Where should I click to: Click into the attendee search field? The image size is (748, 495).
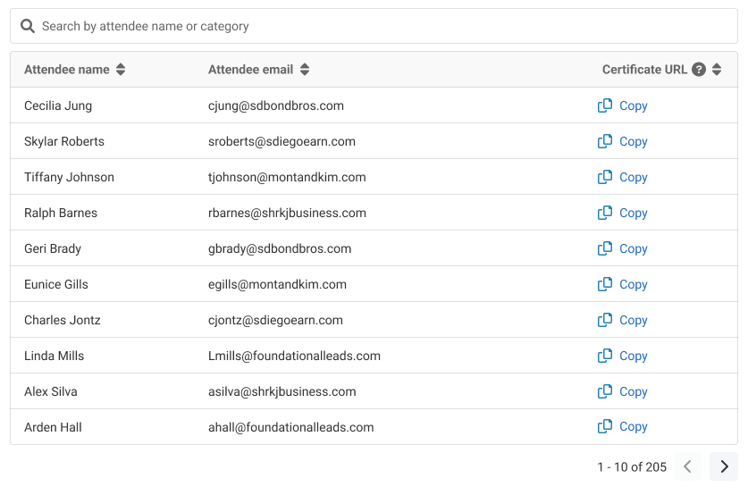click(375, 27)
